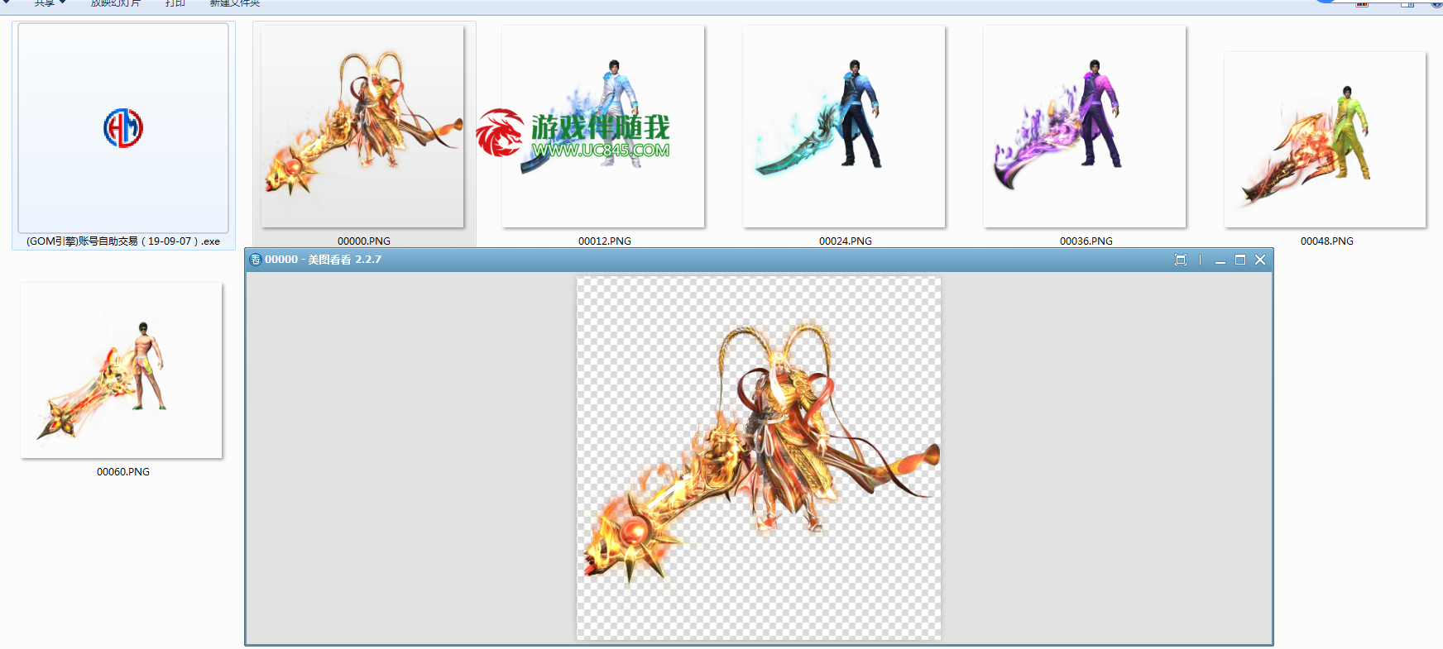Select the 00060.PNG shirtless character thumbnail
Screen dimensions: 1443x649
click(122, 370)
